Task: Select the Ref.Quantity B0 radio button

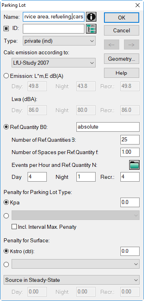Action: (x=6, y=127)
